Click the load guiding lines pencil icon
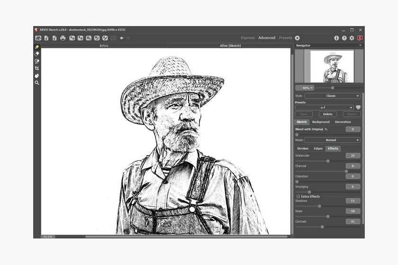The width and height of the screenshot is (398, 265). point(97,38)
